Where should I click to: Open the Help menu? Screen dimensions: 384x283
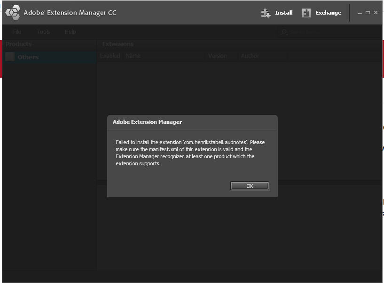pos(71,32)
